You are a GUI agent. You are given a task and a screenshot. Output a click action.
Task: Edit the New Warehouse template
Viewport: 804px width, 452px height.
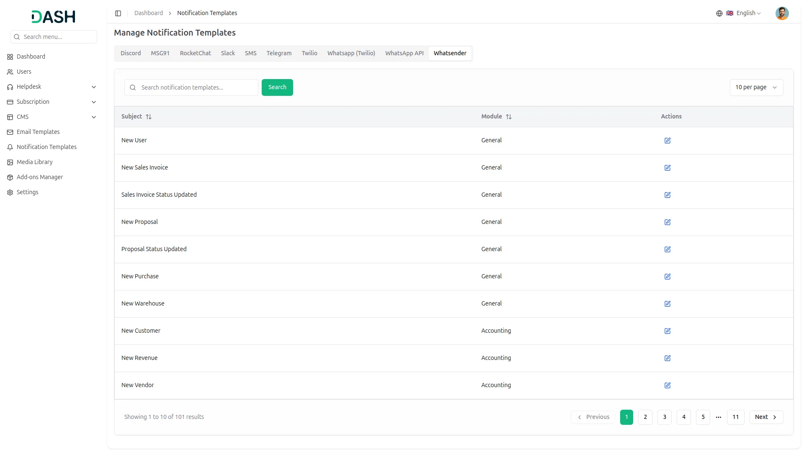[667, 304]
